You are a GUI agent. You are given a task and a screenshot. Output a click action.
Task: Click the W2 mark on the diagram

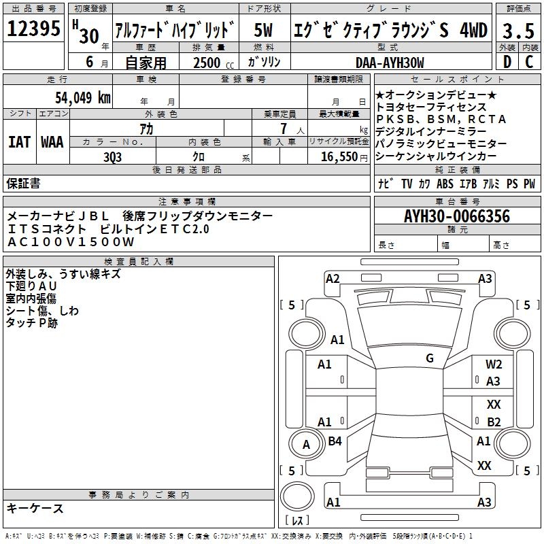[494, 364]
